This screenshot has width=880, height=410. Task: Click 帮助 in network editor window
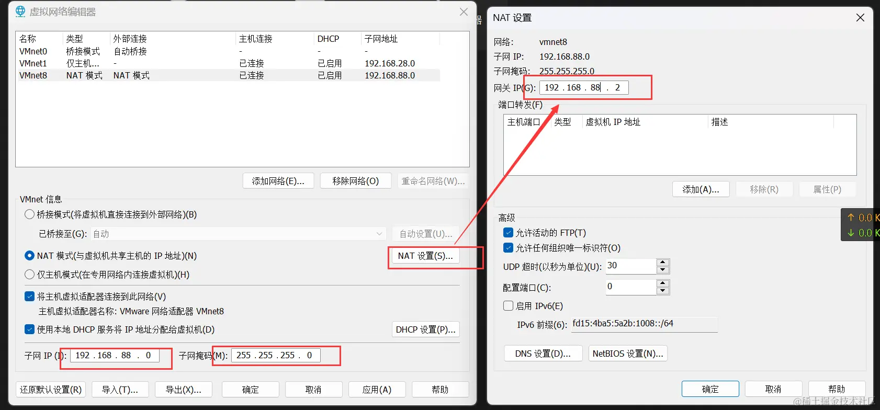click(441, 390)
